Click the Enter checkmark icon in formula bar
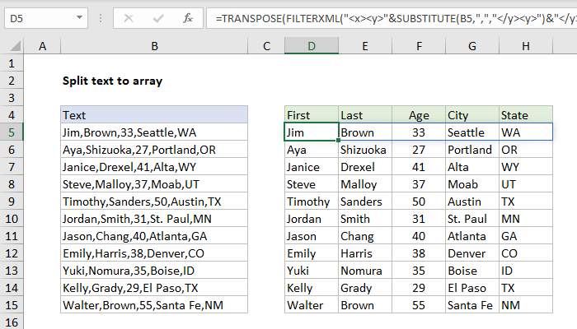This screenshot has width=577, height=329. click(x=159, y=17)
